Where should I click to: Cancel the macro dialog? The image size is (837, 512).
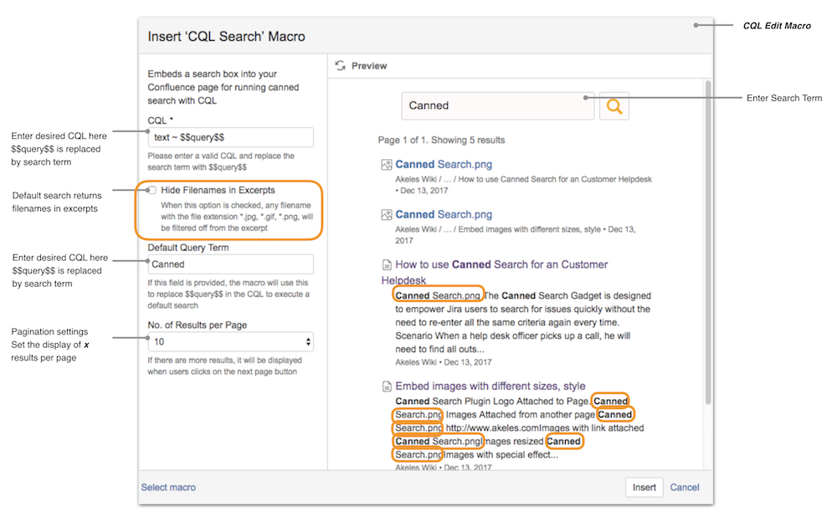click(x=685, y=487)
